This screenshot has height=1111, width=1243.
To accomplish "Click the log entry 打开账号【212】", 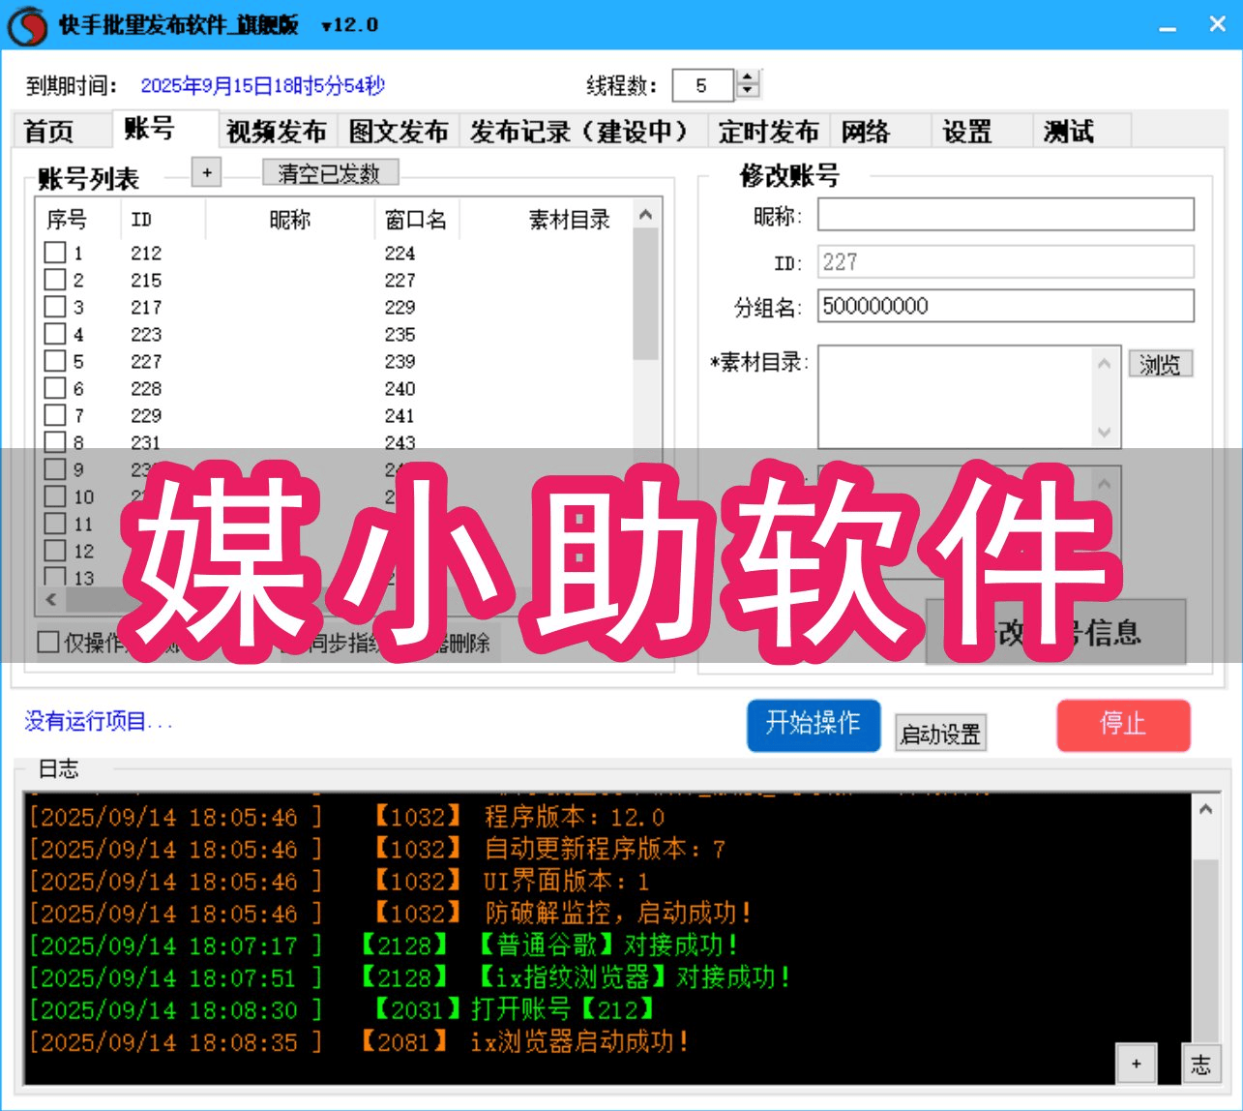I will (x=563, y=1010).
